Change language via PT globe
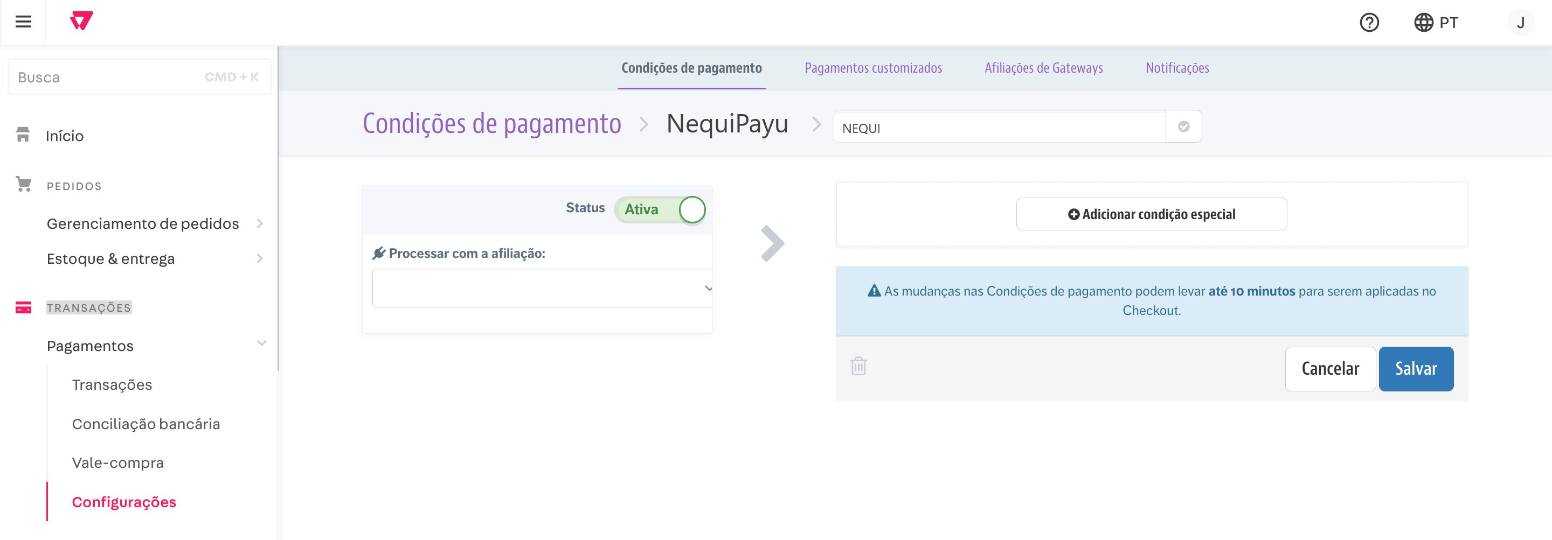 (1436, 23)
